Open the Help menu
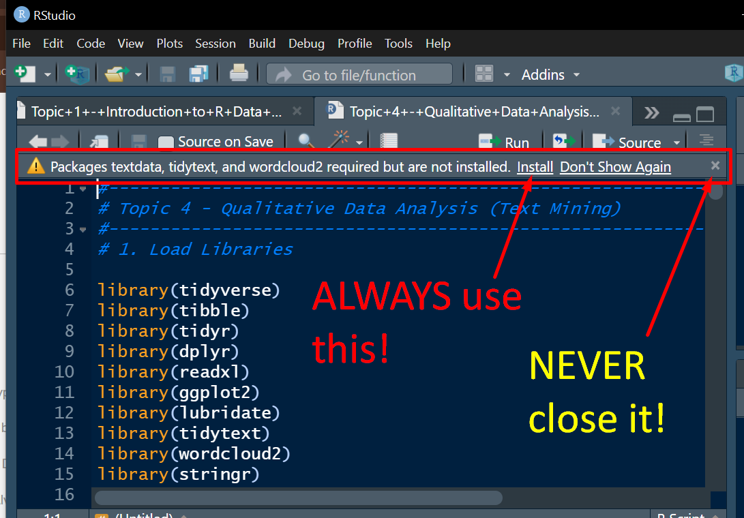Image resolution: width=744 pixels, height=518 pixels. pos(438,44)
